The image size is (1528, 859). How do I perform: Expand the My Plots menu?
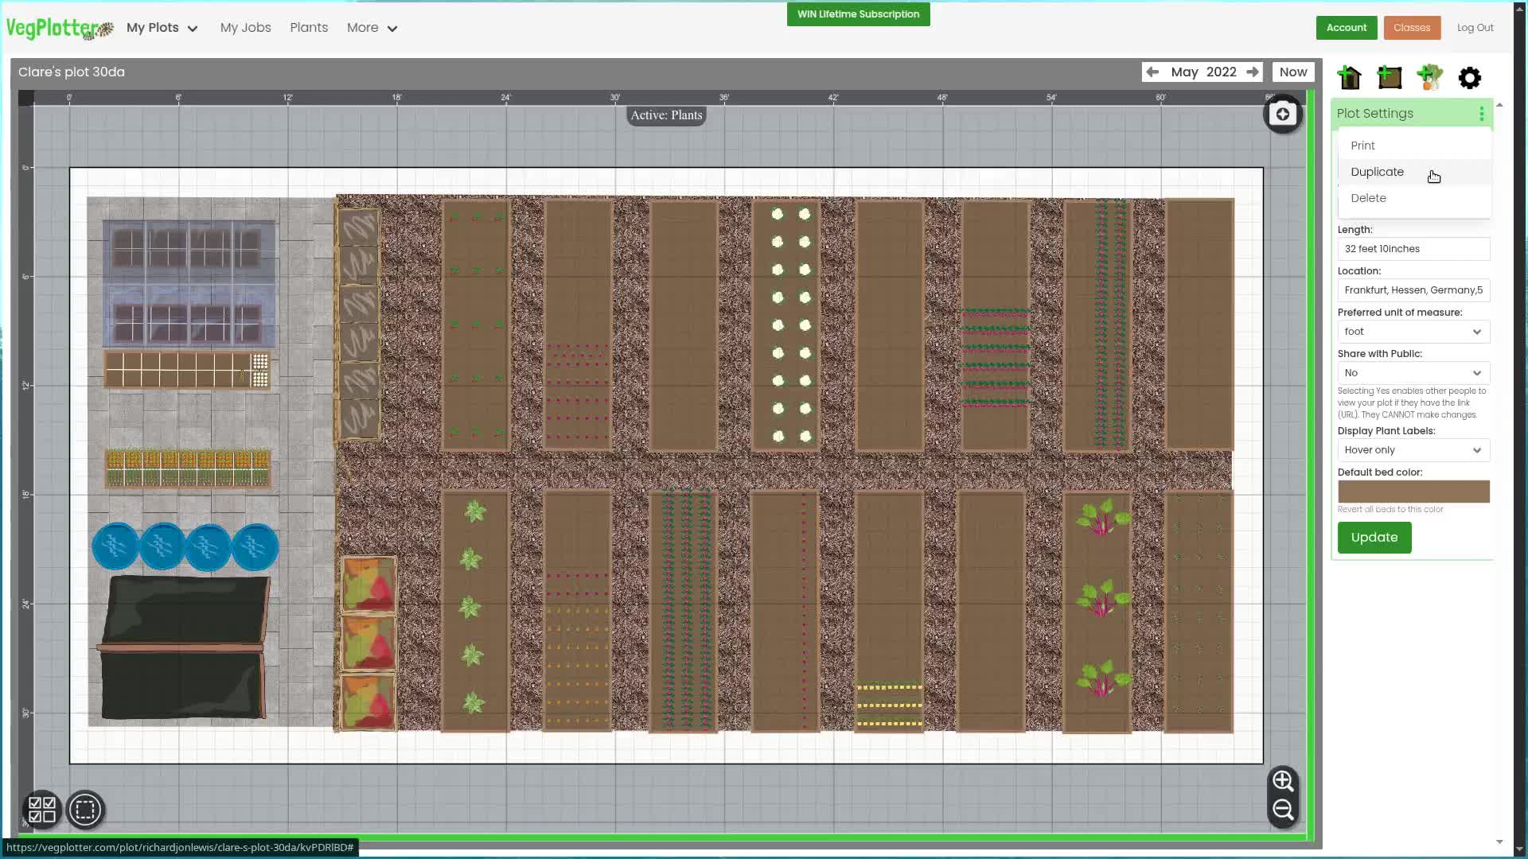162,27
